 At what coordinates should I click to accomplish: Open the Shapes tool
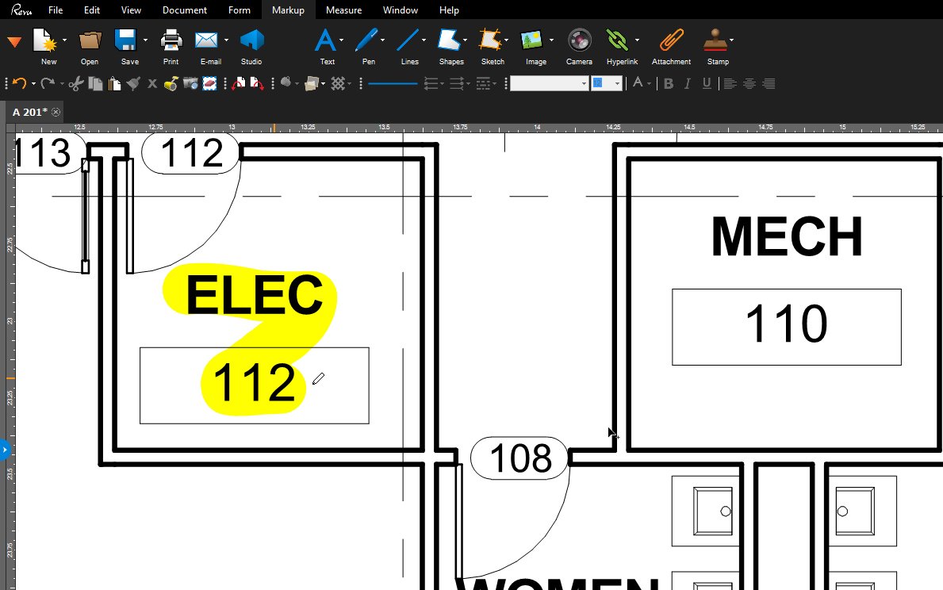click(449, 41)
